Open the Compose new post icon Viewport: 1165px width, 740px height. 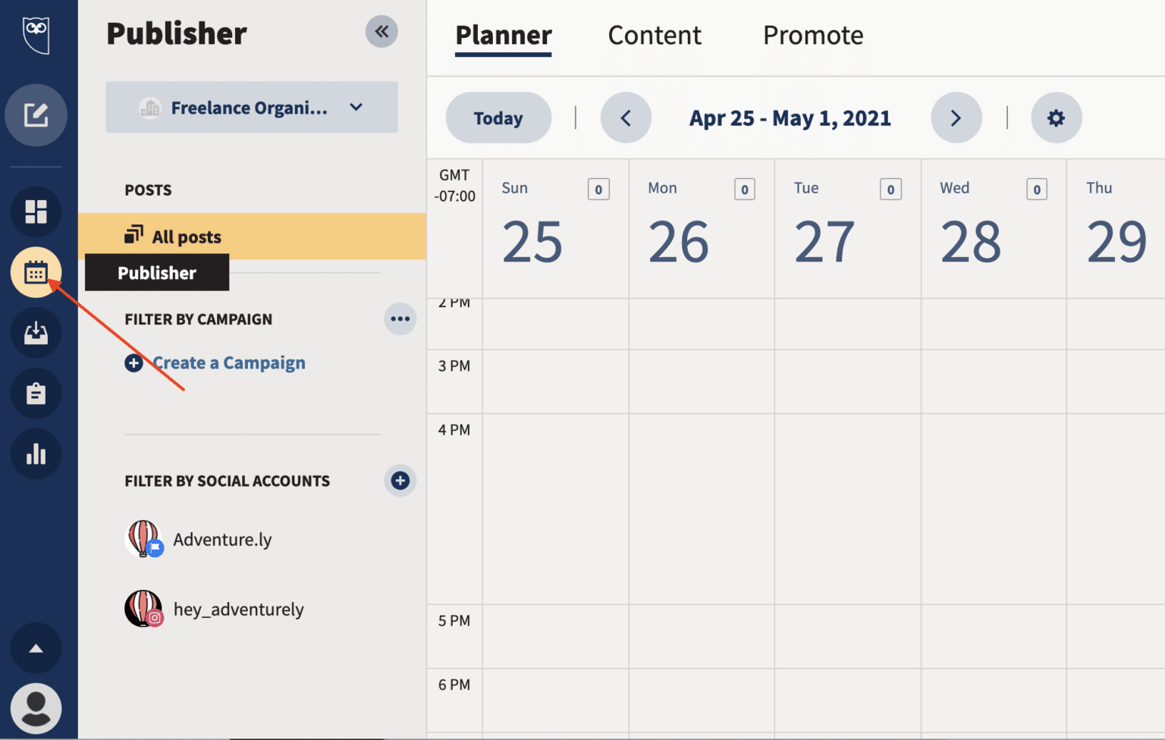[36, 115]
